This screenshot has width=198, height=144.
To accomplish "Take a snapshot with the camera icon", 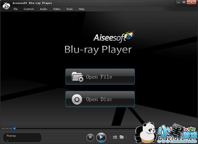I will 115,137.
